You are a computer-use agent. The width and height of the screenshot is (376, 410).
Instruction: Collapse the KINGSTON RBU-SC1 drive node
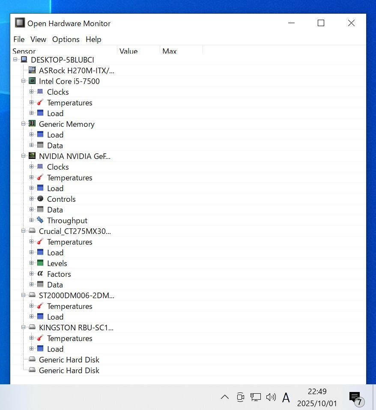(x=23, y=328)
